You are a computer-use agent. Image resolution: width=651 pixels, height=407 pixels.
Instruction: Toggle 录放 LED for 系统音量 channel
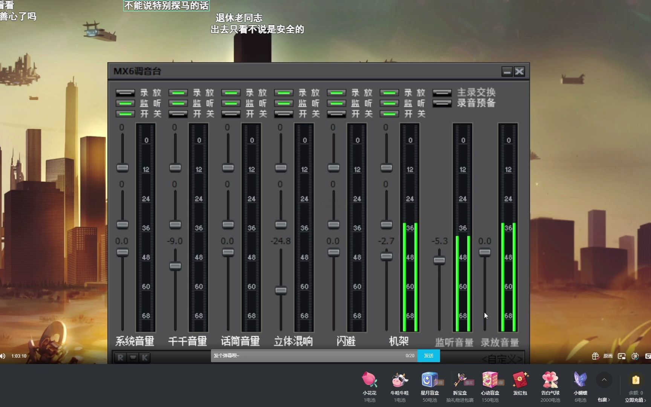click(x=125, y=92)
